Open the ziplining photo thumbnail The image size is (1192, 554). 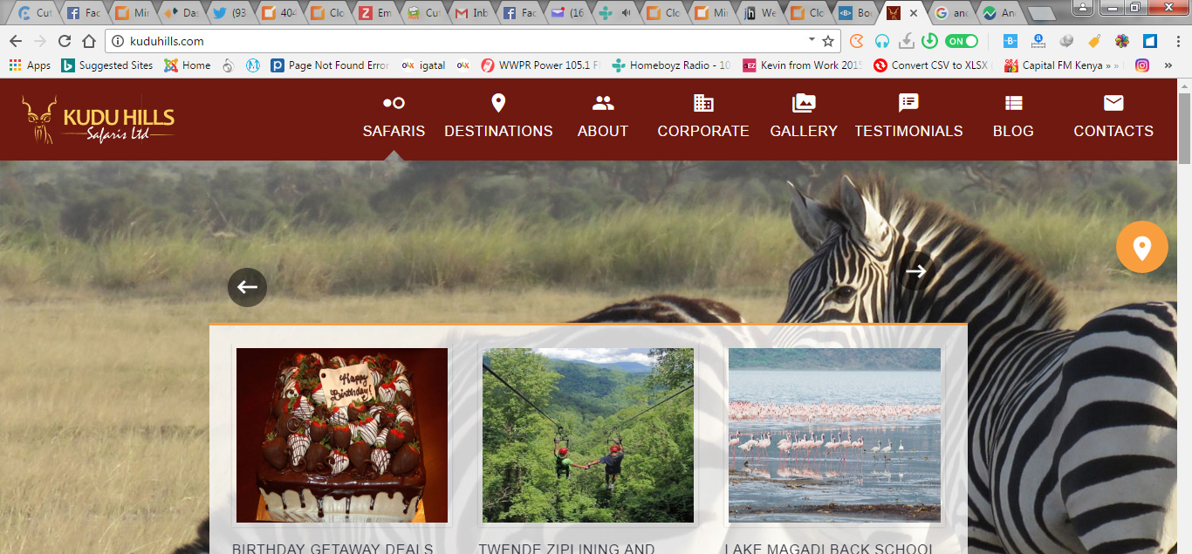tap(588, 435)
